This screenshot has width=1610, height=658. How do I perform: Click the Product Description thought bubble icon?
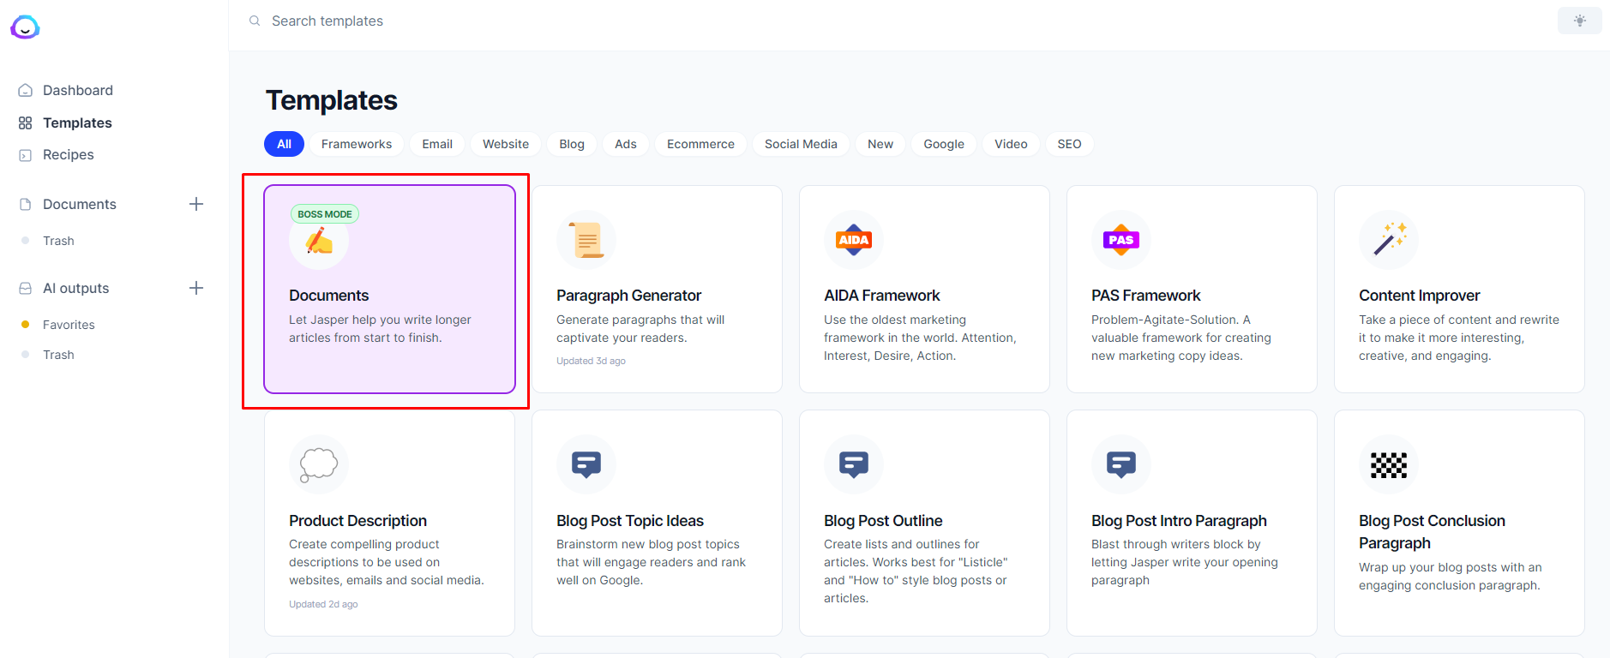319,464
